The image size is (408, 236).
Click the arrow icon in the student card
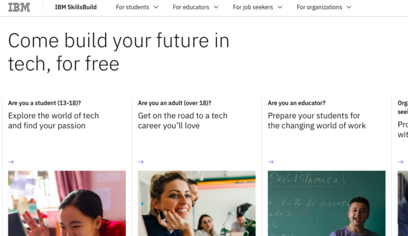pyautogui.click(x=11, y=162)
